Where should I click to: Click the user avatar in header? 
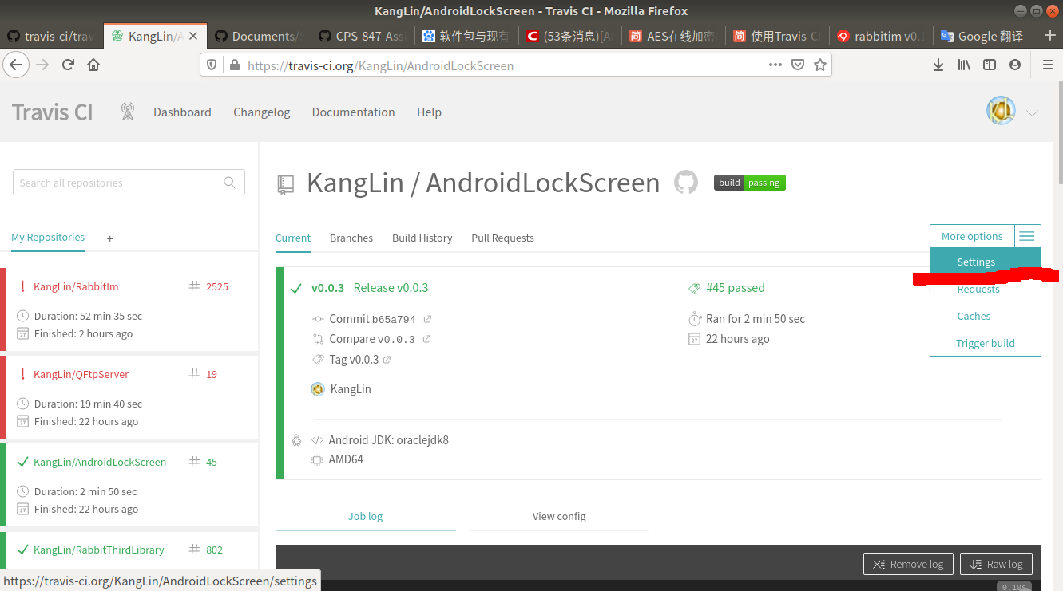click(x=1001, y=111)
